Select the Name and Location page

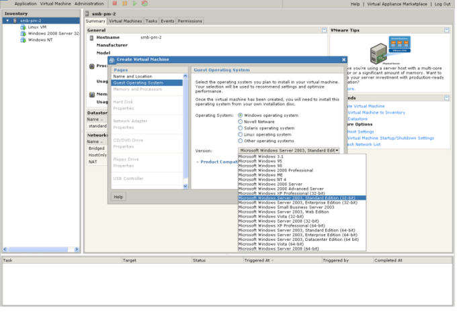click(147, 76)
